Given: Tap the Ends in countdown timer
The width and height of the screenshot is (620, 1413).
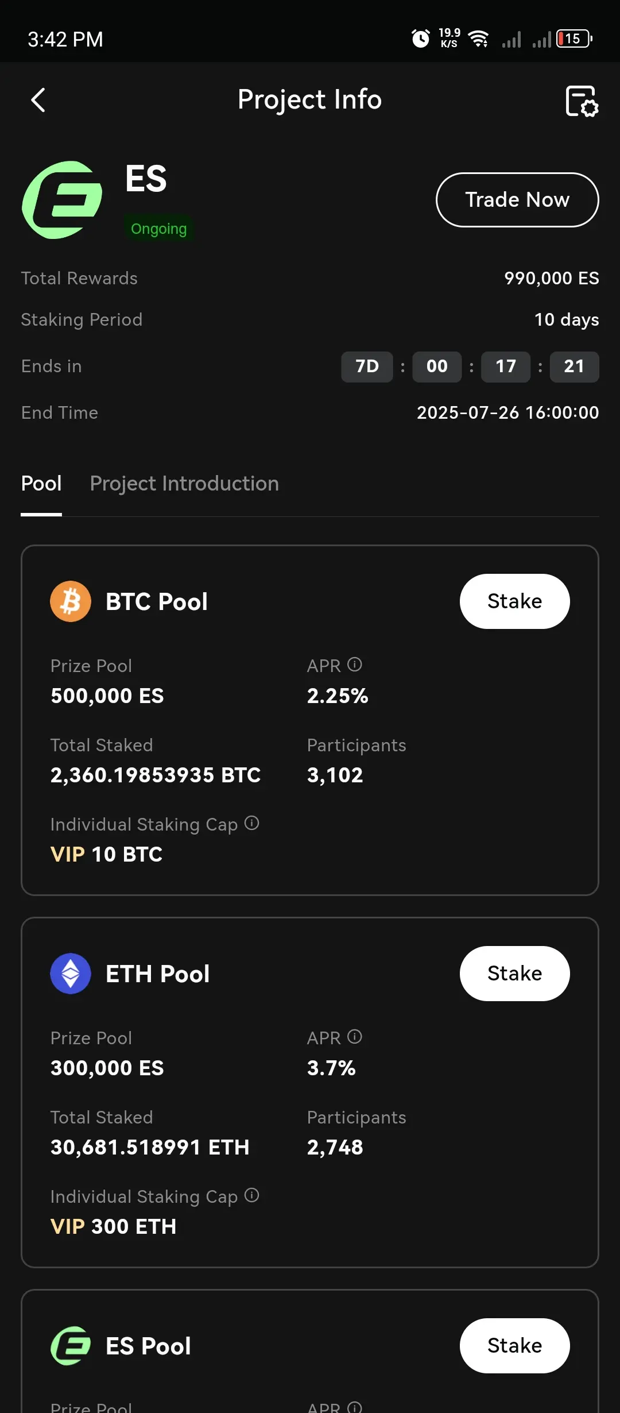Looking at the screenshot, I should pos(470,366).
